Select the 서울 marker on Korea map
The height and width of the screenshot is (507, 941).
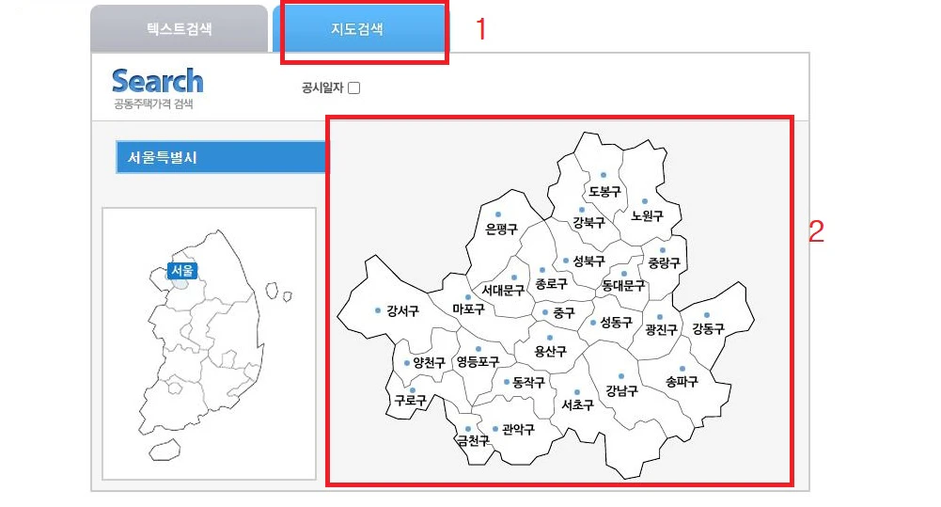pos(181,271)
